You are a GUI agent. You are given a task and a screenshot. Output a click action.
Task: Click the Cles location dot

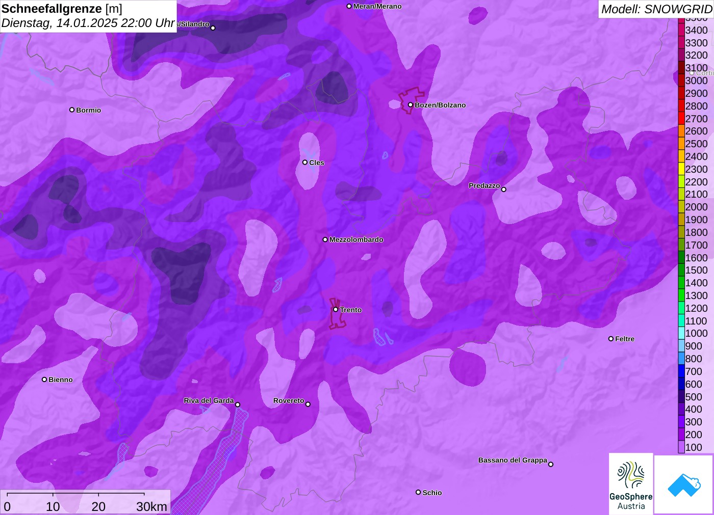tap(305, 162)
